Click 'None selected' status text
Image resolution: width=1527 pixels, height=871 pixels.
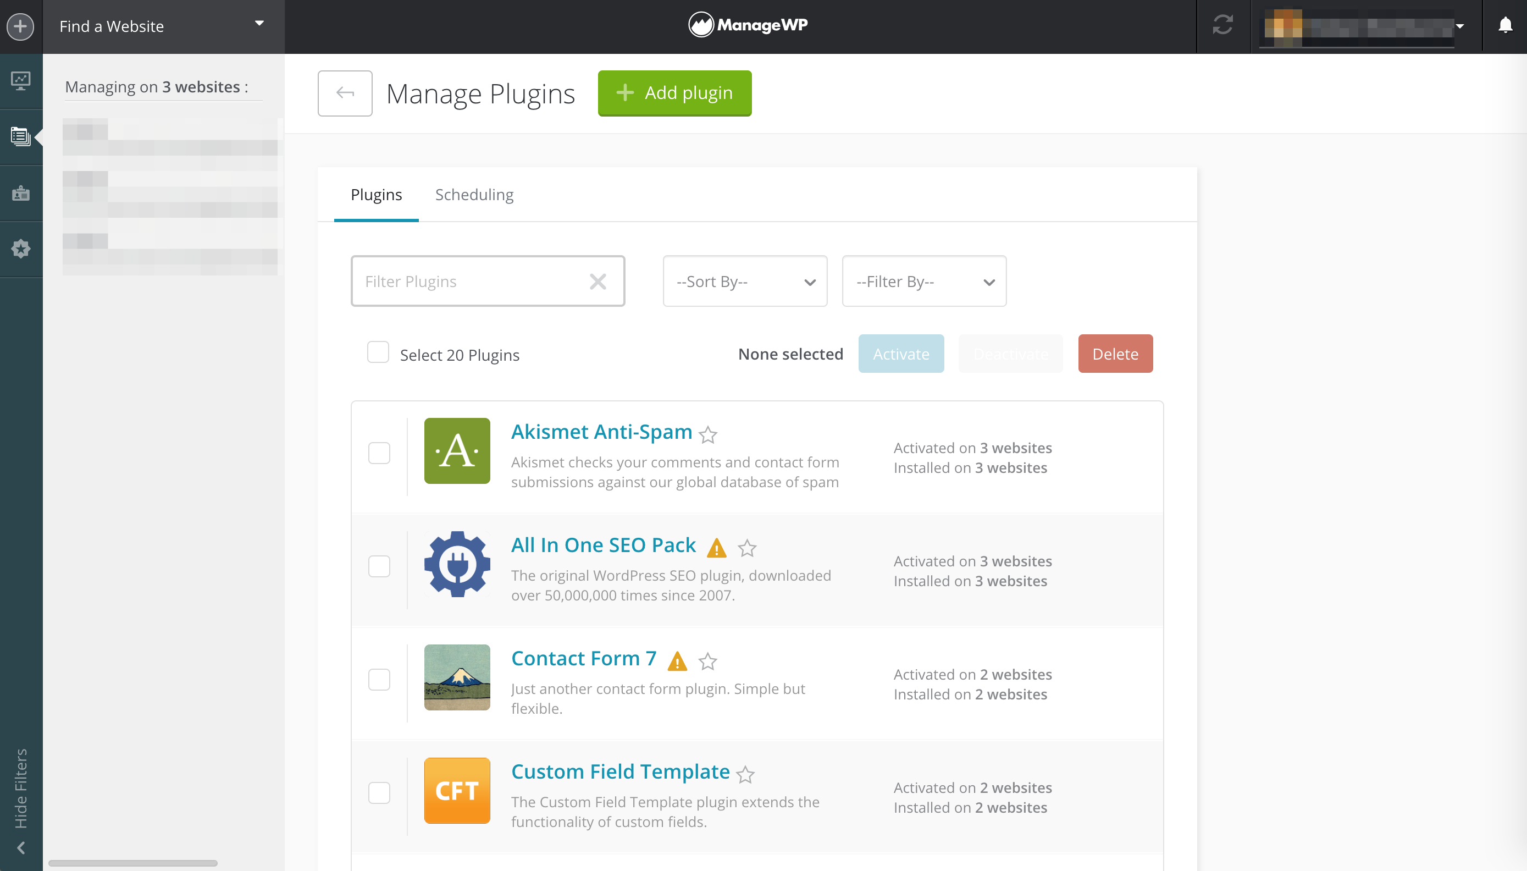(790, 354)
